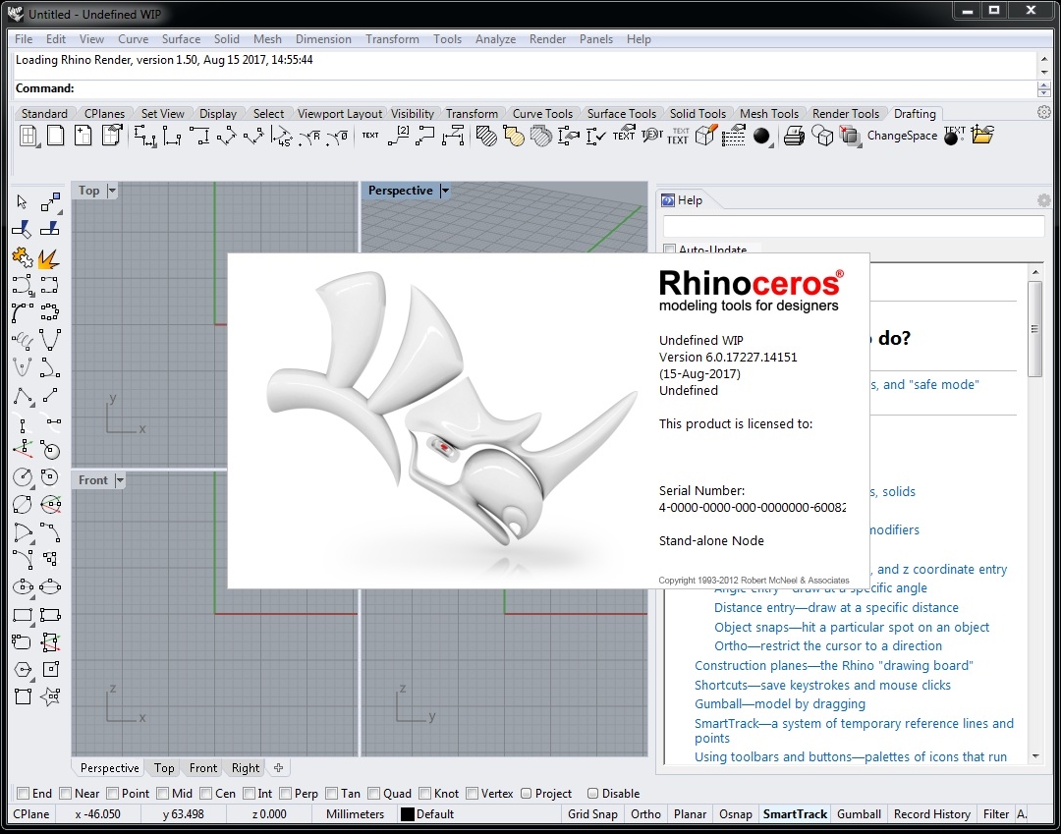Click the hexagon polygon tool icon
Screen dimensions: 1061x834
[x=22, y=670]
